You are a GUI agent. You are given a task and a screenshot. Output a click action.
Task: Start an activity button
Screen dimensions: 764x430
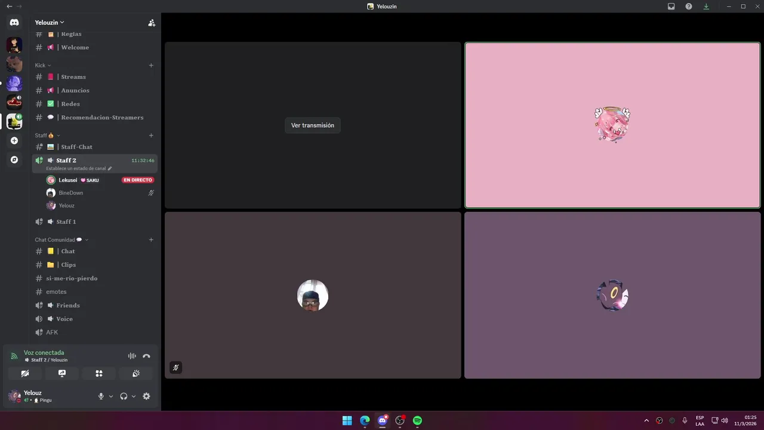coord(99,373)
